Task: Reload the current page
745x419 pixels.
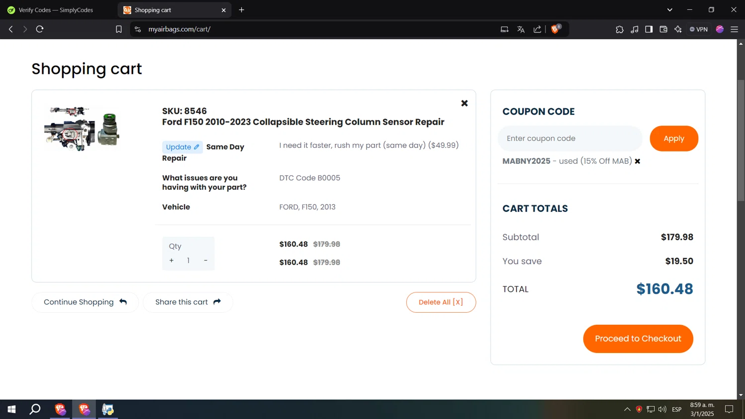Action: point(40,29)
